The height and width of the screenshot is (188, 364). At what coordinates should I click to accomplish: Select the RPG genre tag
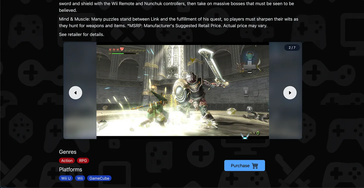[83, 160]
